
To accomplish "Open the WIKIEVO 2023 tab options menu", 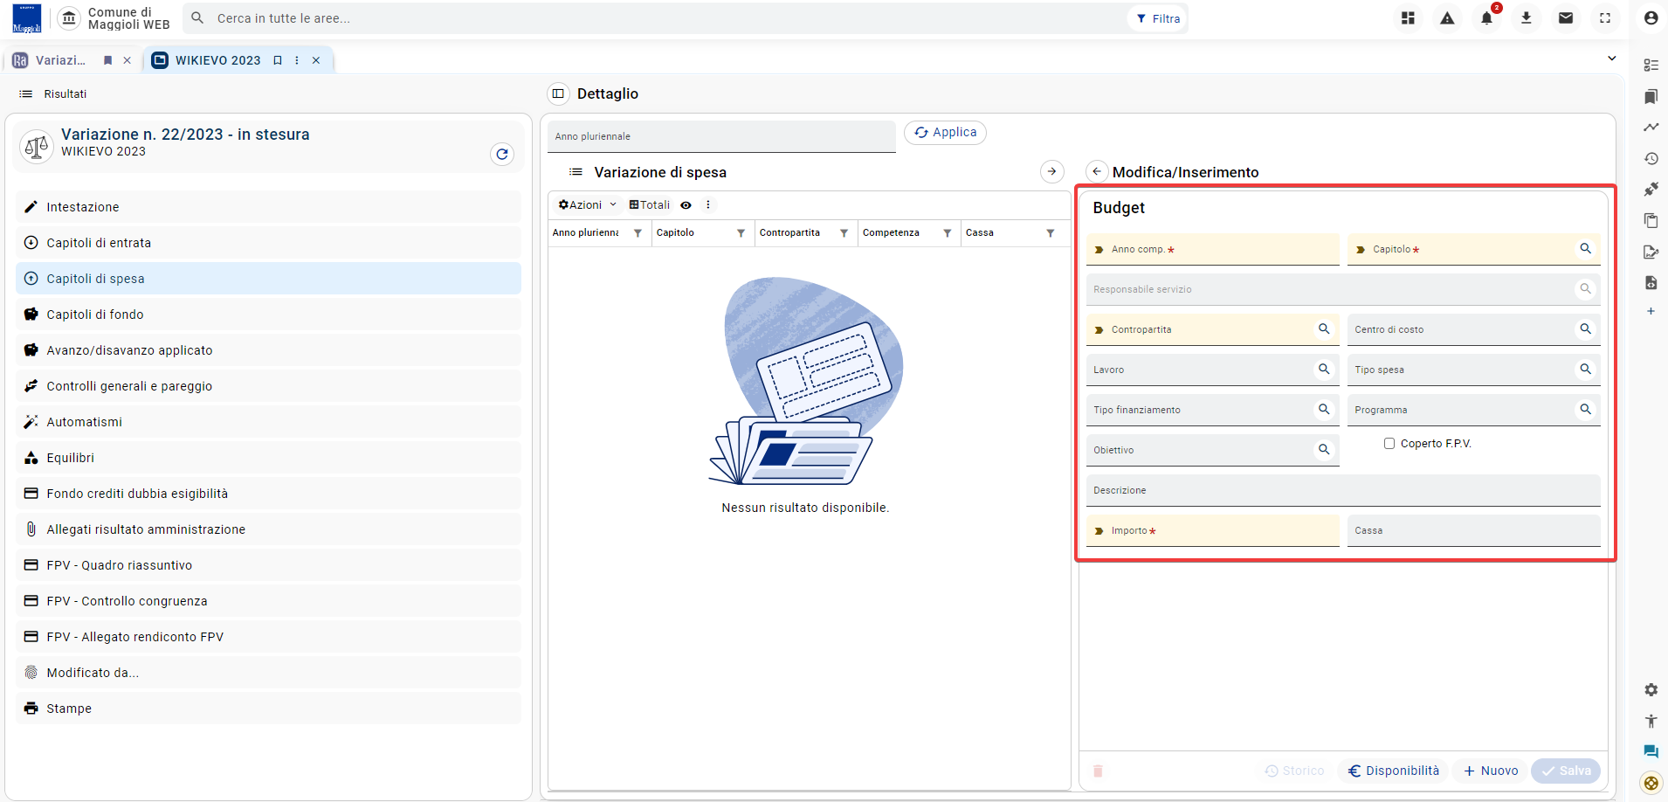I will click(x=297, y=60).
